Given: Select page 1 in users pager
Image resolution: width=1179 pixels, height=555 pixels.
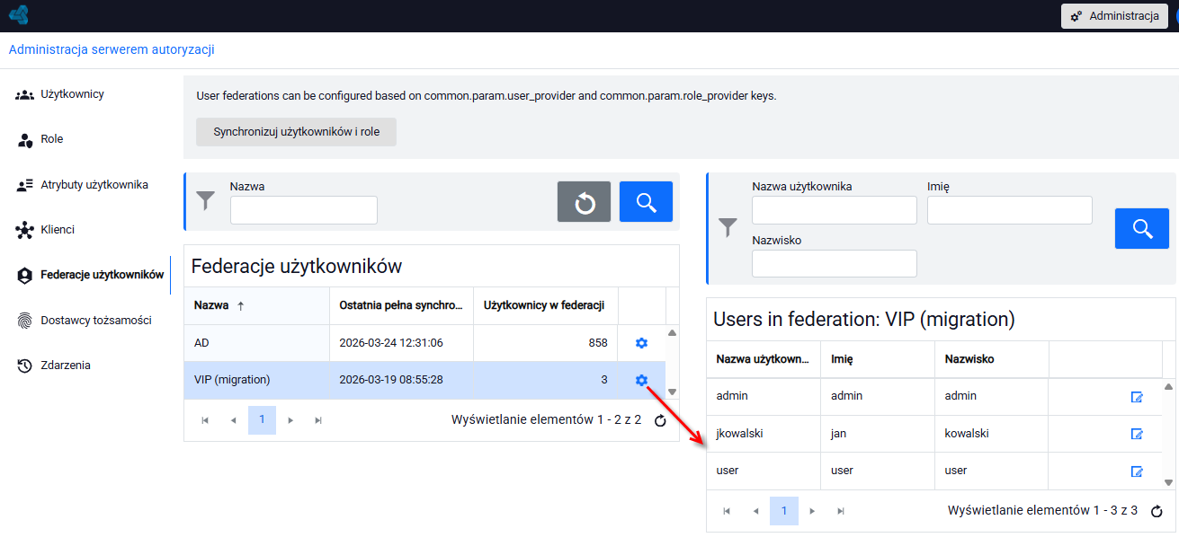Looking at the screenshot, I should click(x=784, y=511).
